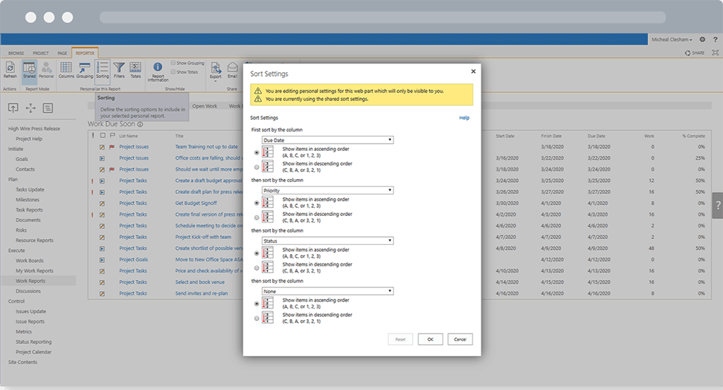Select descending order for Due Date sort
The width and height of the screenshot is (723, 390).
[x=257, y=167]
